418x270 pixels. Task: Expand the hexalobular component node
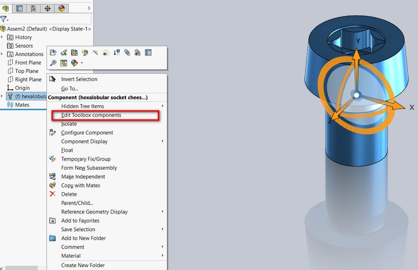pos(2,96)
